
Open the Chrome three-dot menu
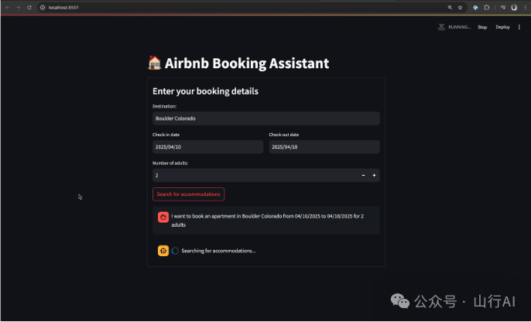click(524, 7)
